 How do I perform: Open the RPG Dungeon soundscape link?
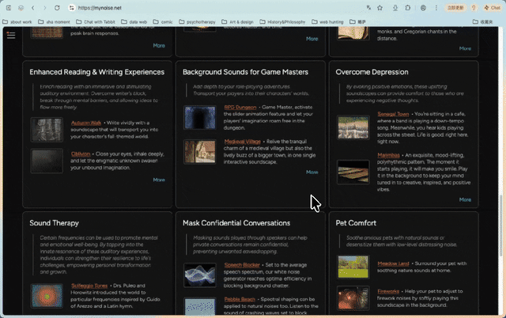(240, 107)
